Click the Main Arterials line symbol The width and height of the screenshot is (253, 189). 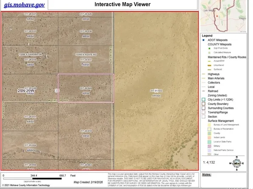(x=203, y=78)
